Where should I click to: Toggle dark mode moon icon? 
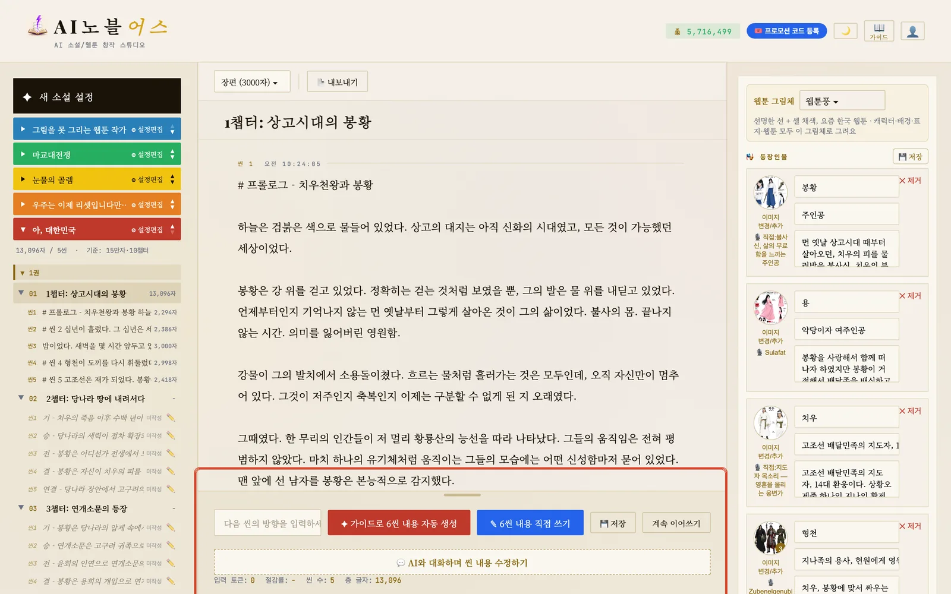tap(845, 31)
